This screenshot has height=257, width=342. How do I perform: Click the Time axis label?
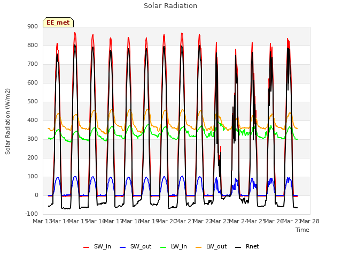pos(302,230)
